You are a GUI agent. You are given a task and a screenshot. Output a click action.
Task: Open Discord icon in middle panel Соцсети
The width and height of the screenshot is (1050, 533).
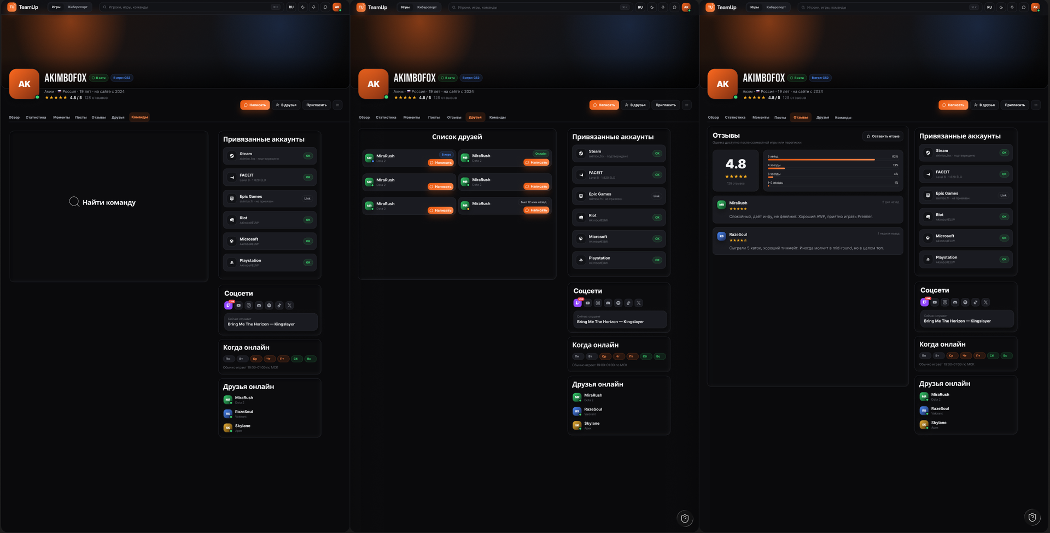608,303
